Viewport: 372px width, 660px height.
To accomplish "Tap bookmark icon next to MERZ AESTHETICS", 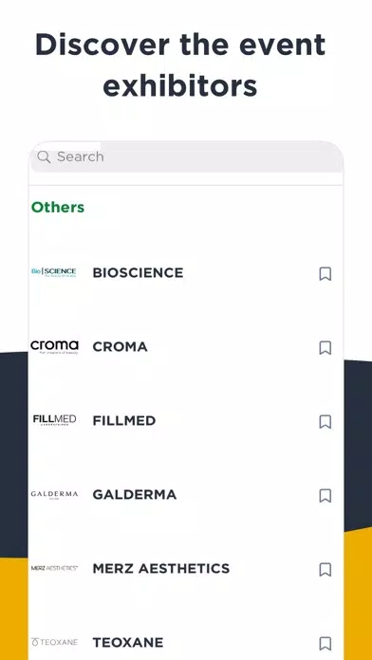I will (325, 570).
